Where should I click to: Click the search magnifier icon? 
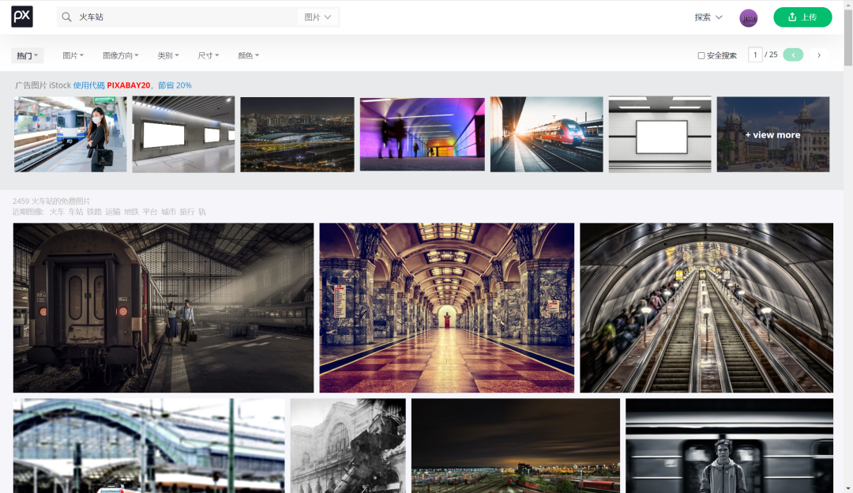click(x=66, y=17)
